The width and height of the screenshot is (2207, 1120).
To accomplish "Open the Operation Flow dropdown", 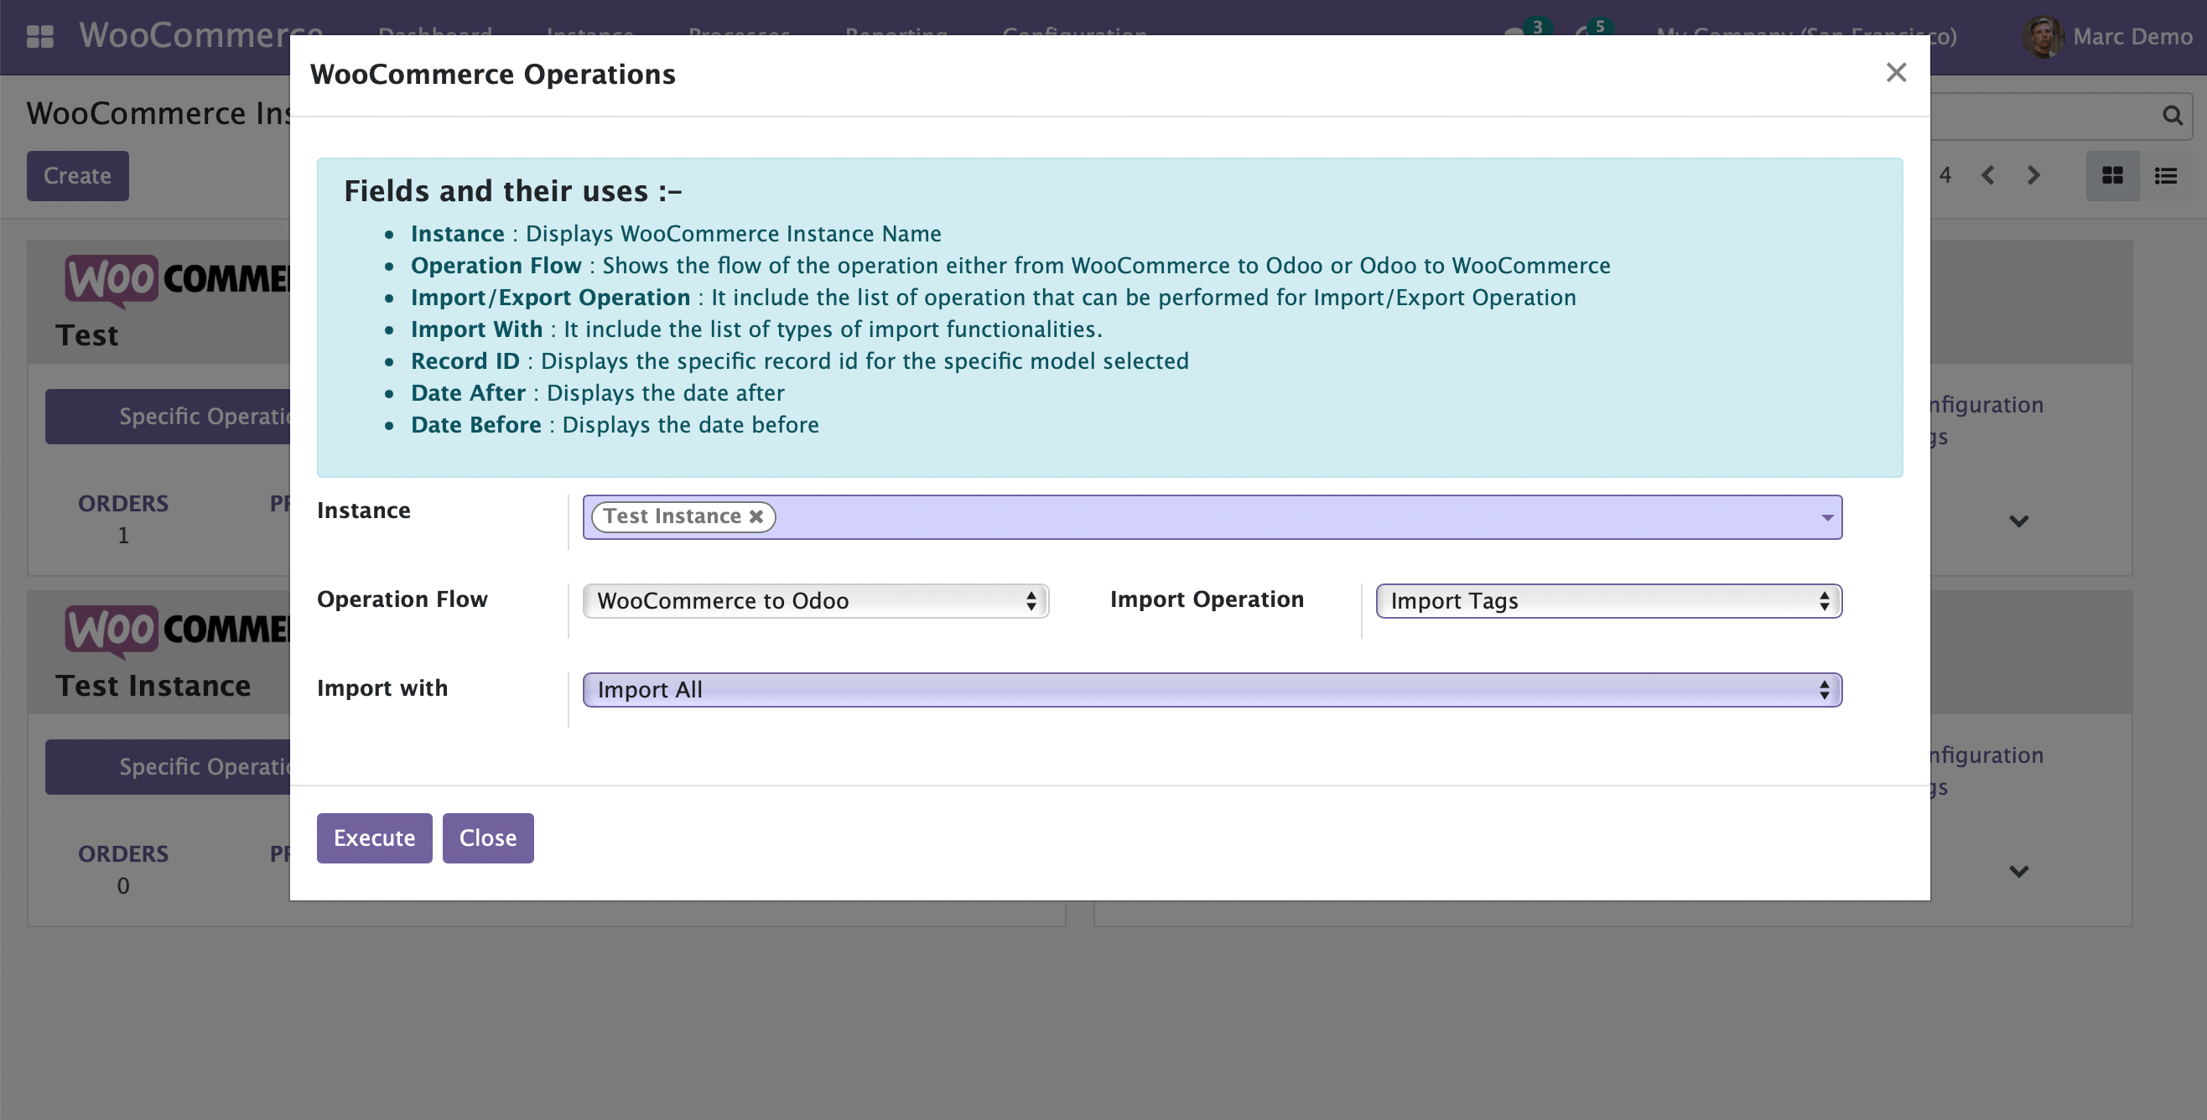I will (x=814, y=600).
